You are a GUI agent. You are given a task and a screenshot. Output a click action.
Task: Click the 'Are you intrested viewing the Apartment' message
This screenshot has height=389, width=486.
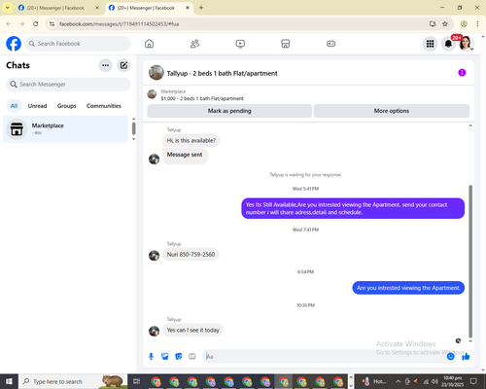[408, 288]
